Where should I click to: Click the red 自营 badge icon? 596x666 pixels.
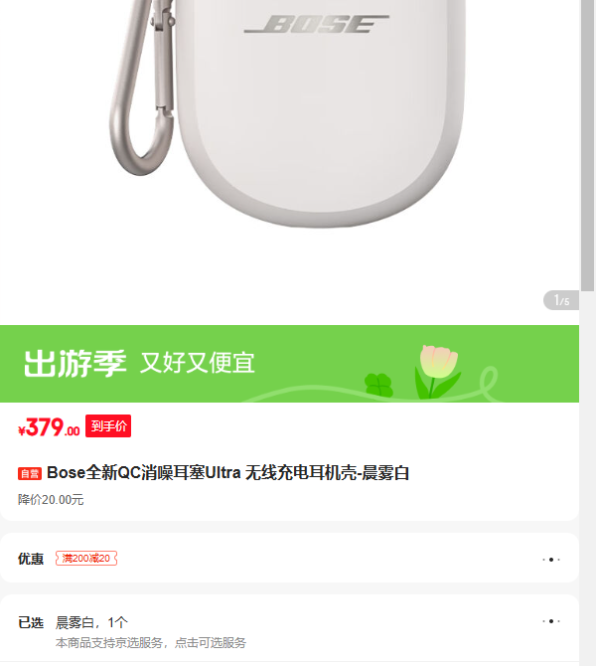point(29,473)
